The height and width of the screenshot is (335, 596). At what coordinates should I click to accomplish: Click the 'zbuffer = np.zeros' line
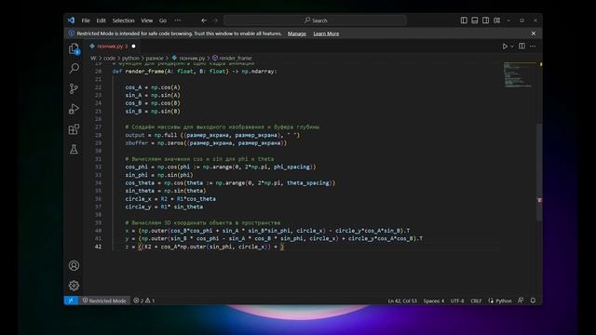point(207,143)
